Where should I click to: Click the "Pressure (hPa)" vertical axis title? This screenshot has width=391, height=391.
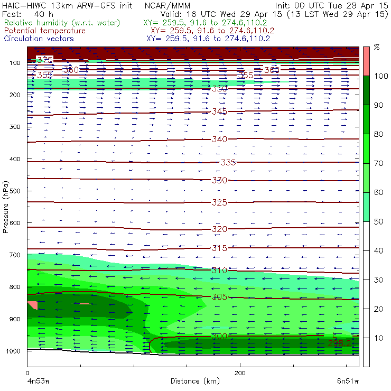[5, 207]
